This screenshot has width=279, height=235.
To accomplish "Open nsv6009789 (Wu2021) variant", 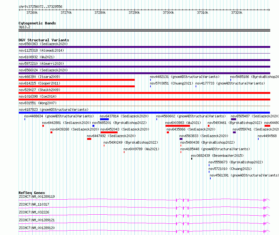I will [141, 149].
